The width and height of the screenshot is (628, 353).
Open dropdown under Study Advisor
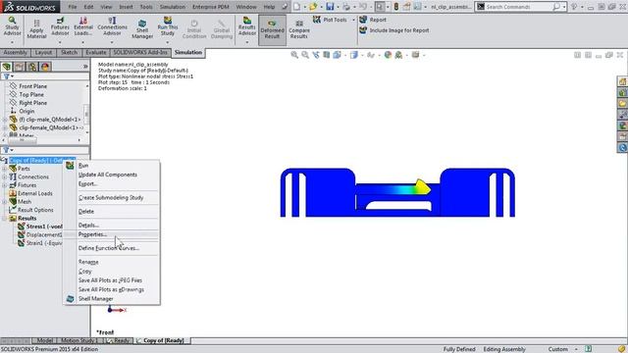point(12,42)
